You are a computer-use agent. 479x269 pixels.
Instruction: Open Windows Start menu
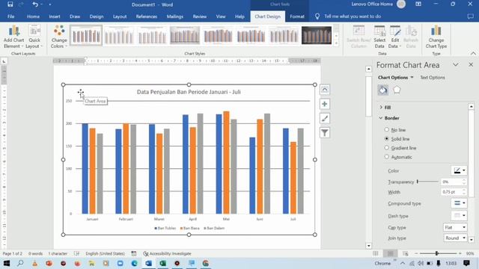[x=7, y=263]
